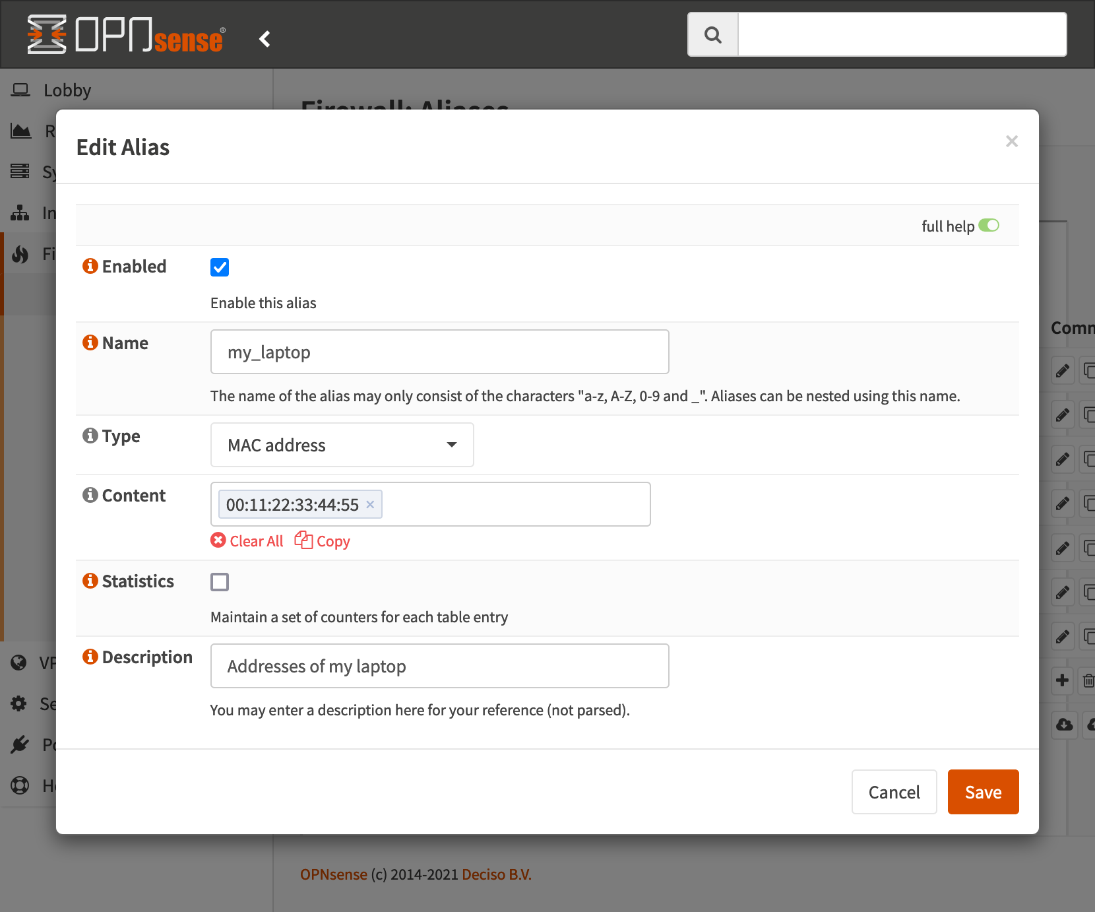Click the Help lifebuoy icon in sidebar
Image resolution: width=1095 pixels, height=912 pixels.
[20, 785]
